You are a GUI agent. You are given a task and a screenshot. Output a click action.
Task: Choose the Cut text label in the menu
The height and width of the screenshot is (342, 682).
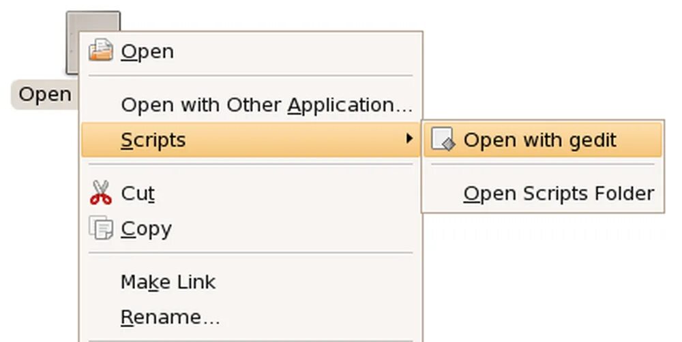[x=138, y=193]
